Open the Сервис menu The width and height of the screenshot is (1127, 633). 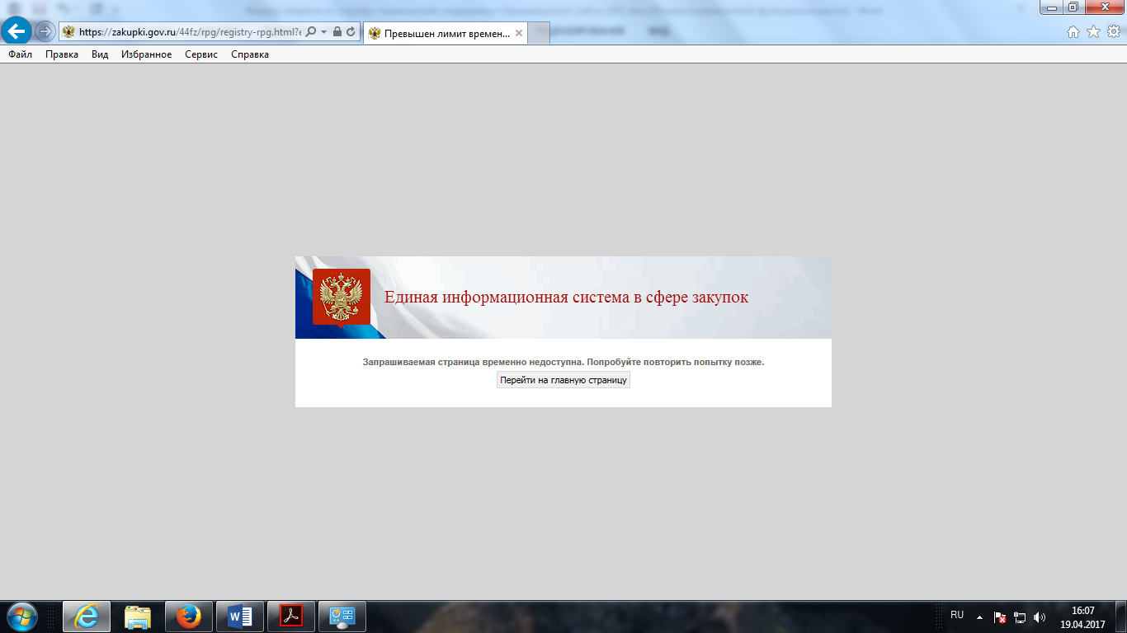201,54
